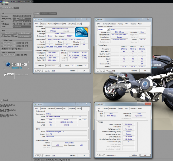Select the CINEBENCH R10 tab
Screen dimensions: 173x161
[x=7, y=8]
